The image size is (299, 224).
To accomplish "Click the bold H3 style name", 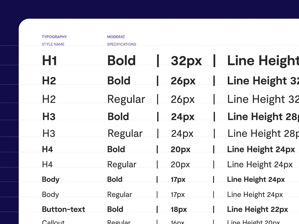I will (49, 117).
